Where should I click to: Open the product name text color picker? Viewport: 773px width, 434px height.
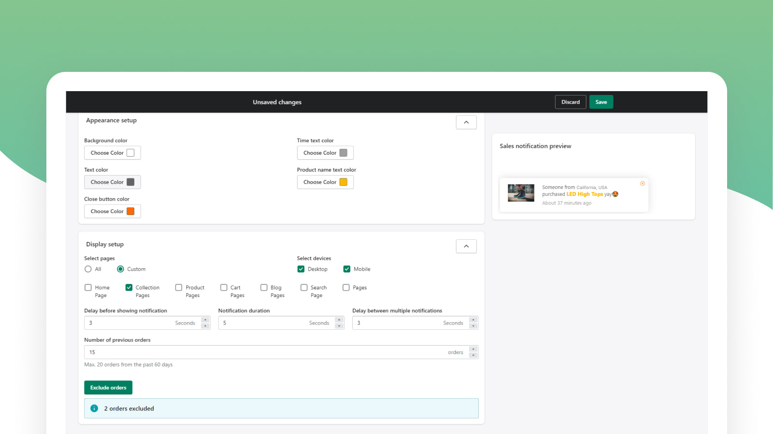[x=325, y=182]
